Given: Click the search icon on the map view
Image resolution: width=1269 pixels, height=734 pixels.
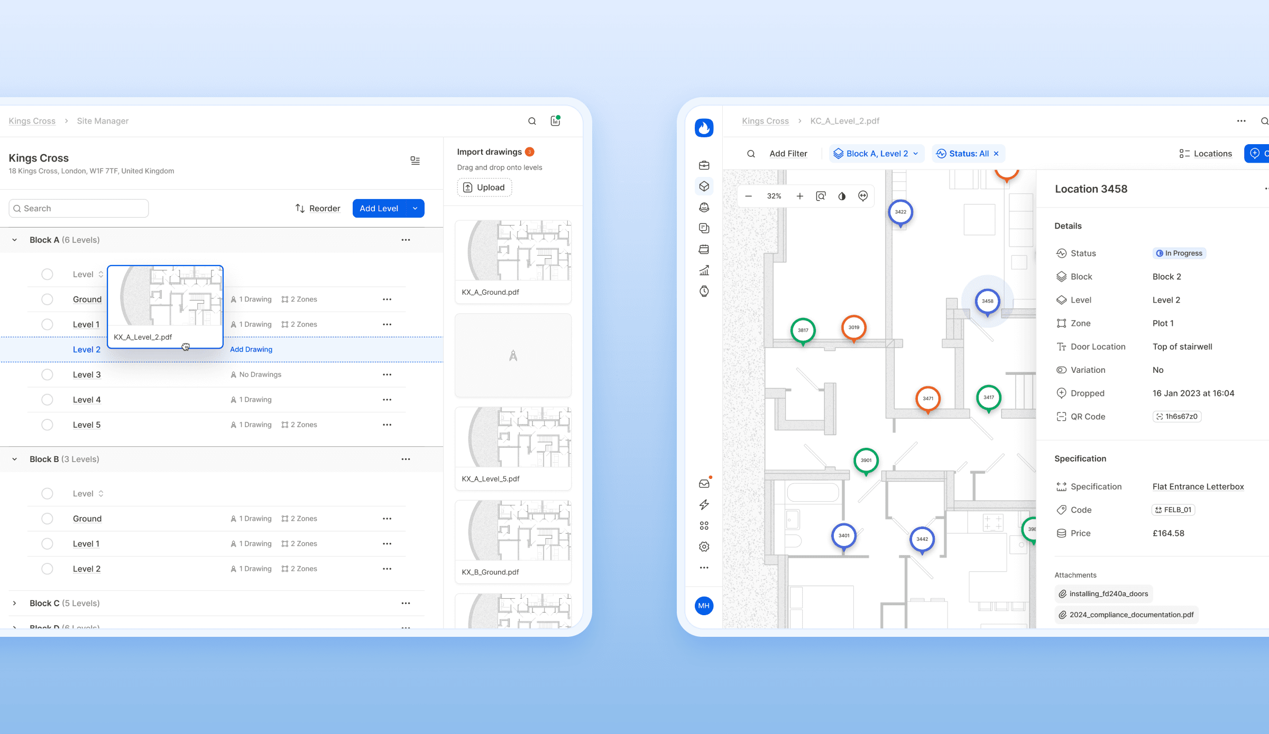Looking at the screenshot, I should tap(750, 154).
